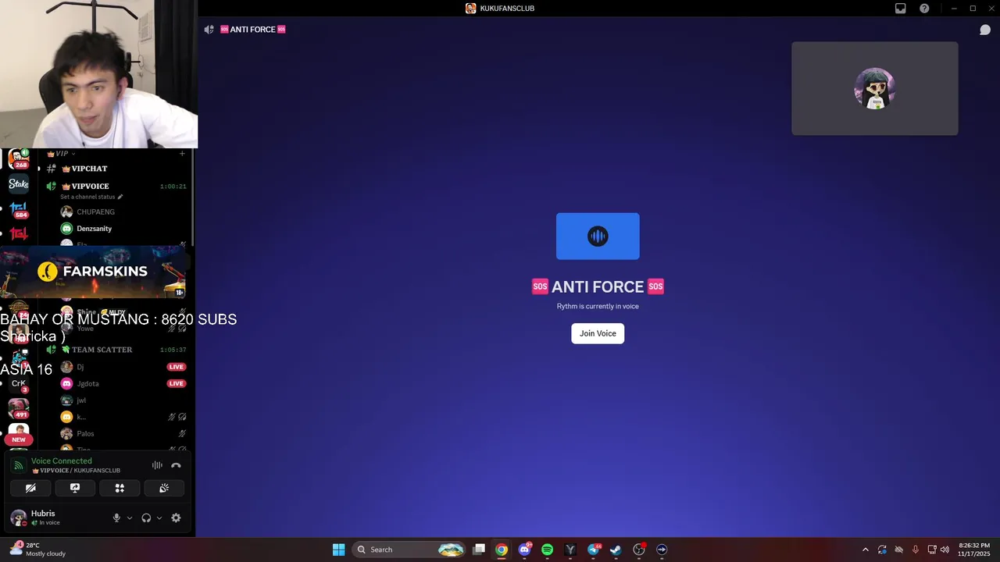Open the server icon with 491 badge
This screenshot has width=1000, height=562.
click(x=19, y=408)
